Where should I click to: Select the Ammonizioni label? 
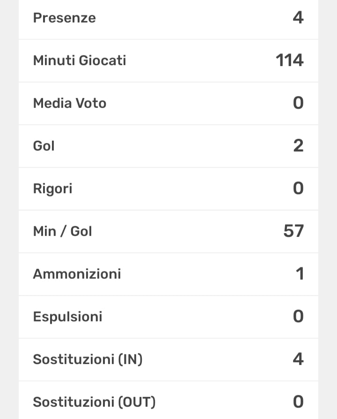pos(77,274)
